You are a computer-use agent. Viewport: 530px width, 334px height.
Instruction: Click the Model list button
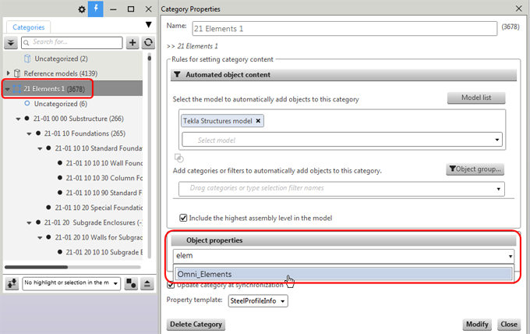tap(476, 98)
